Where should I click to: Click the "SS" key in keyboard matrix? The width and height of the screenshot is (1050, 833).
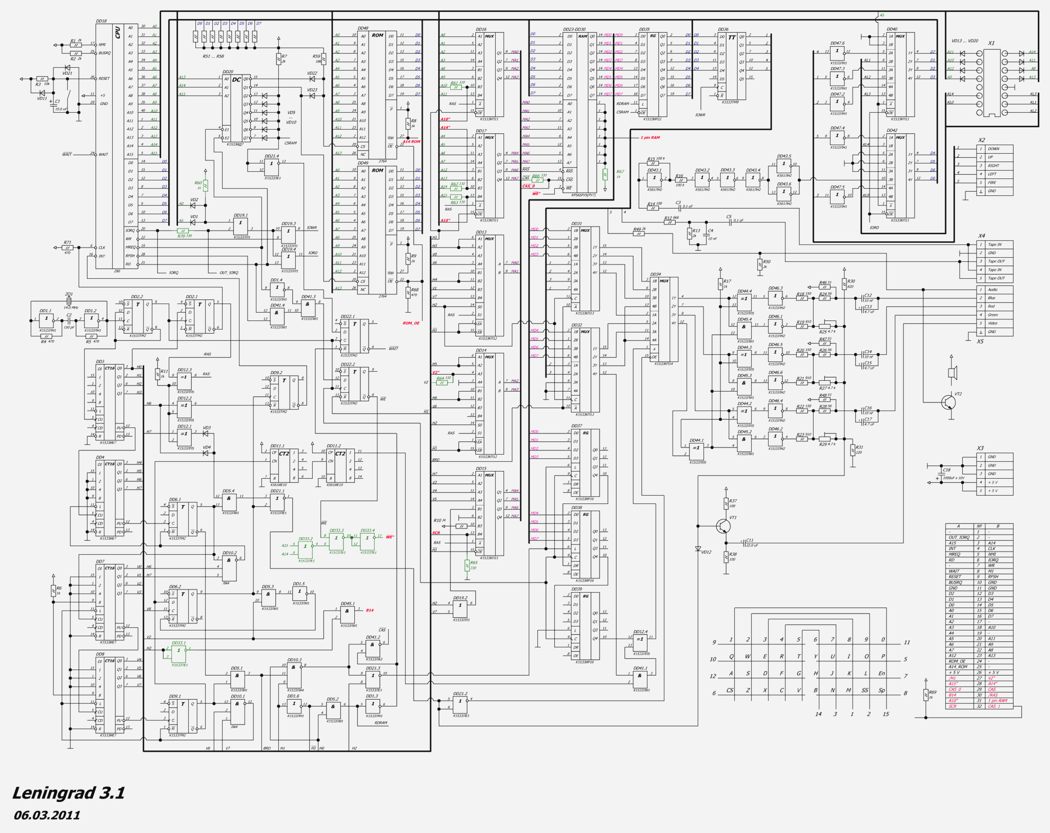[x=865, y=690]
